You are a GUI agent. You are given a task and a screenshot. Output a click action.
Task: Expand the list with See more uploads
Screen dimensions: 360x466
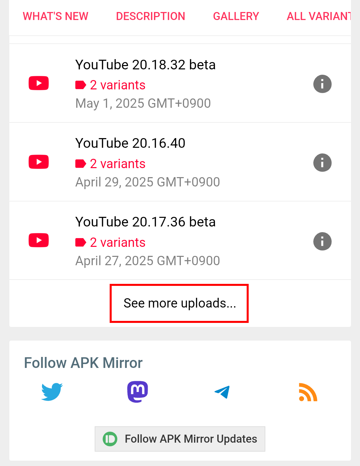[x=179, y=303]
